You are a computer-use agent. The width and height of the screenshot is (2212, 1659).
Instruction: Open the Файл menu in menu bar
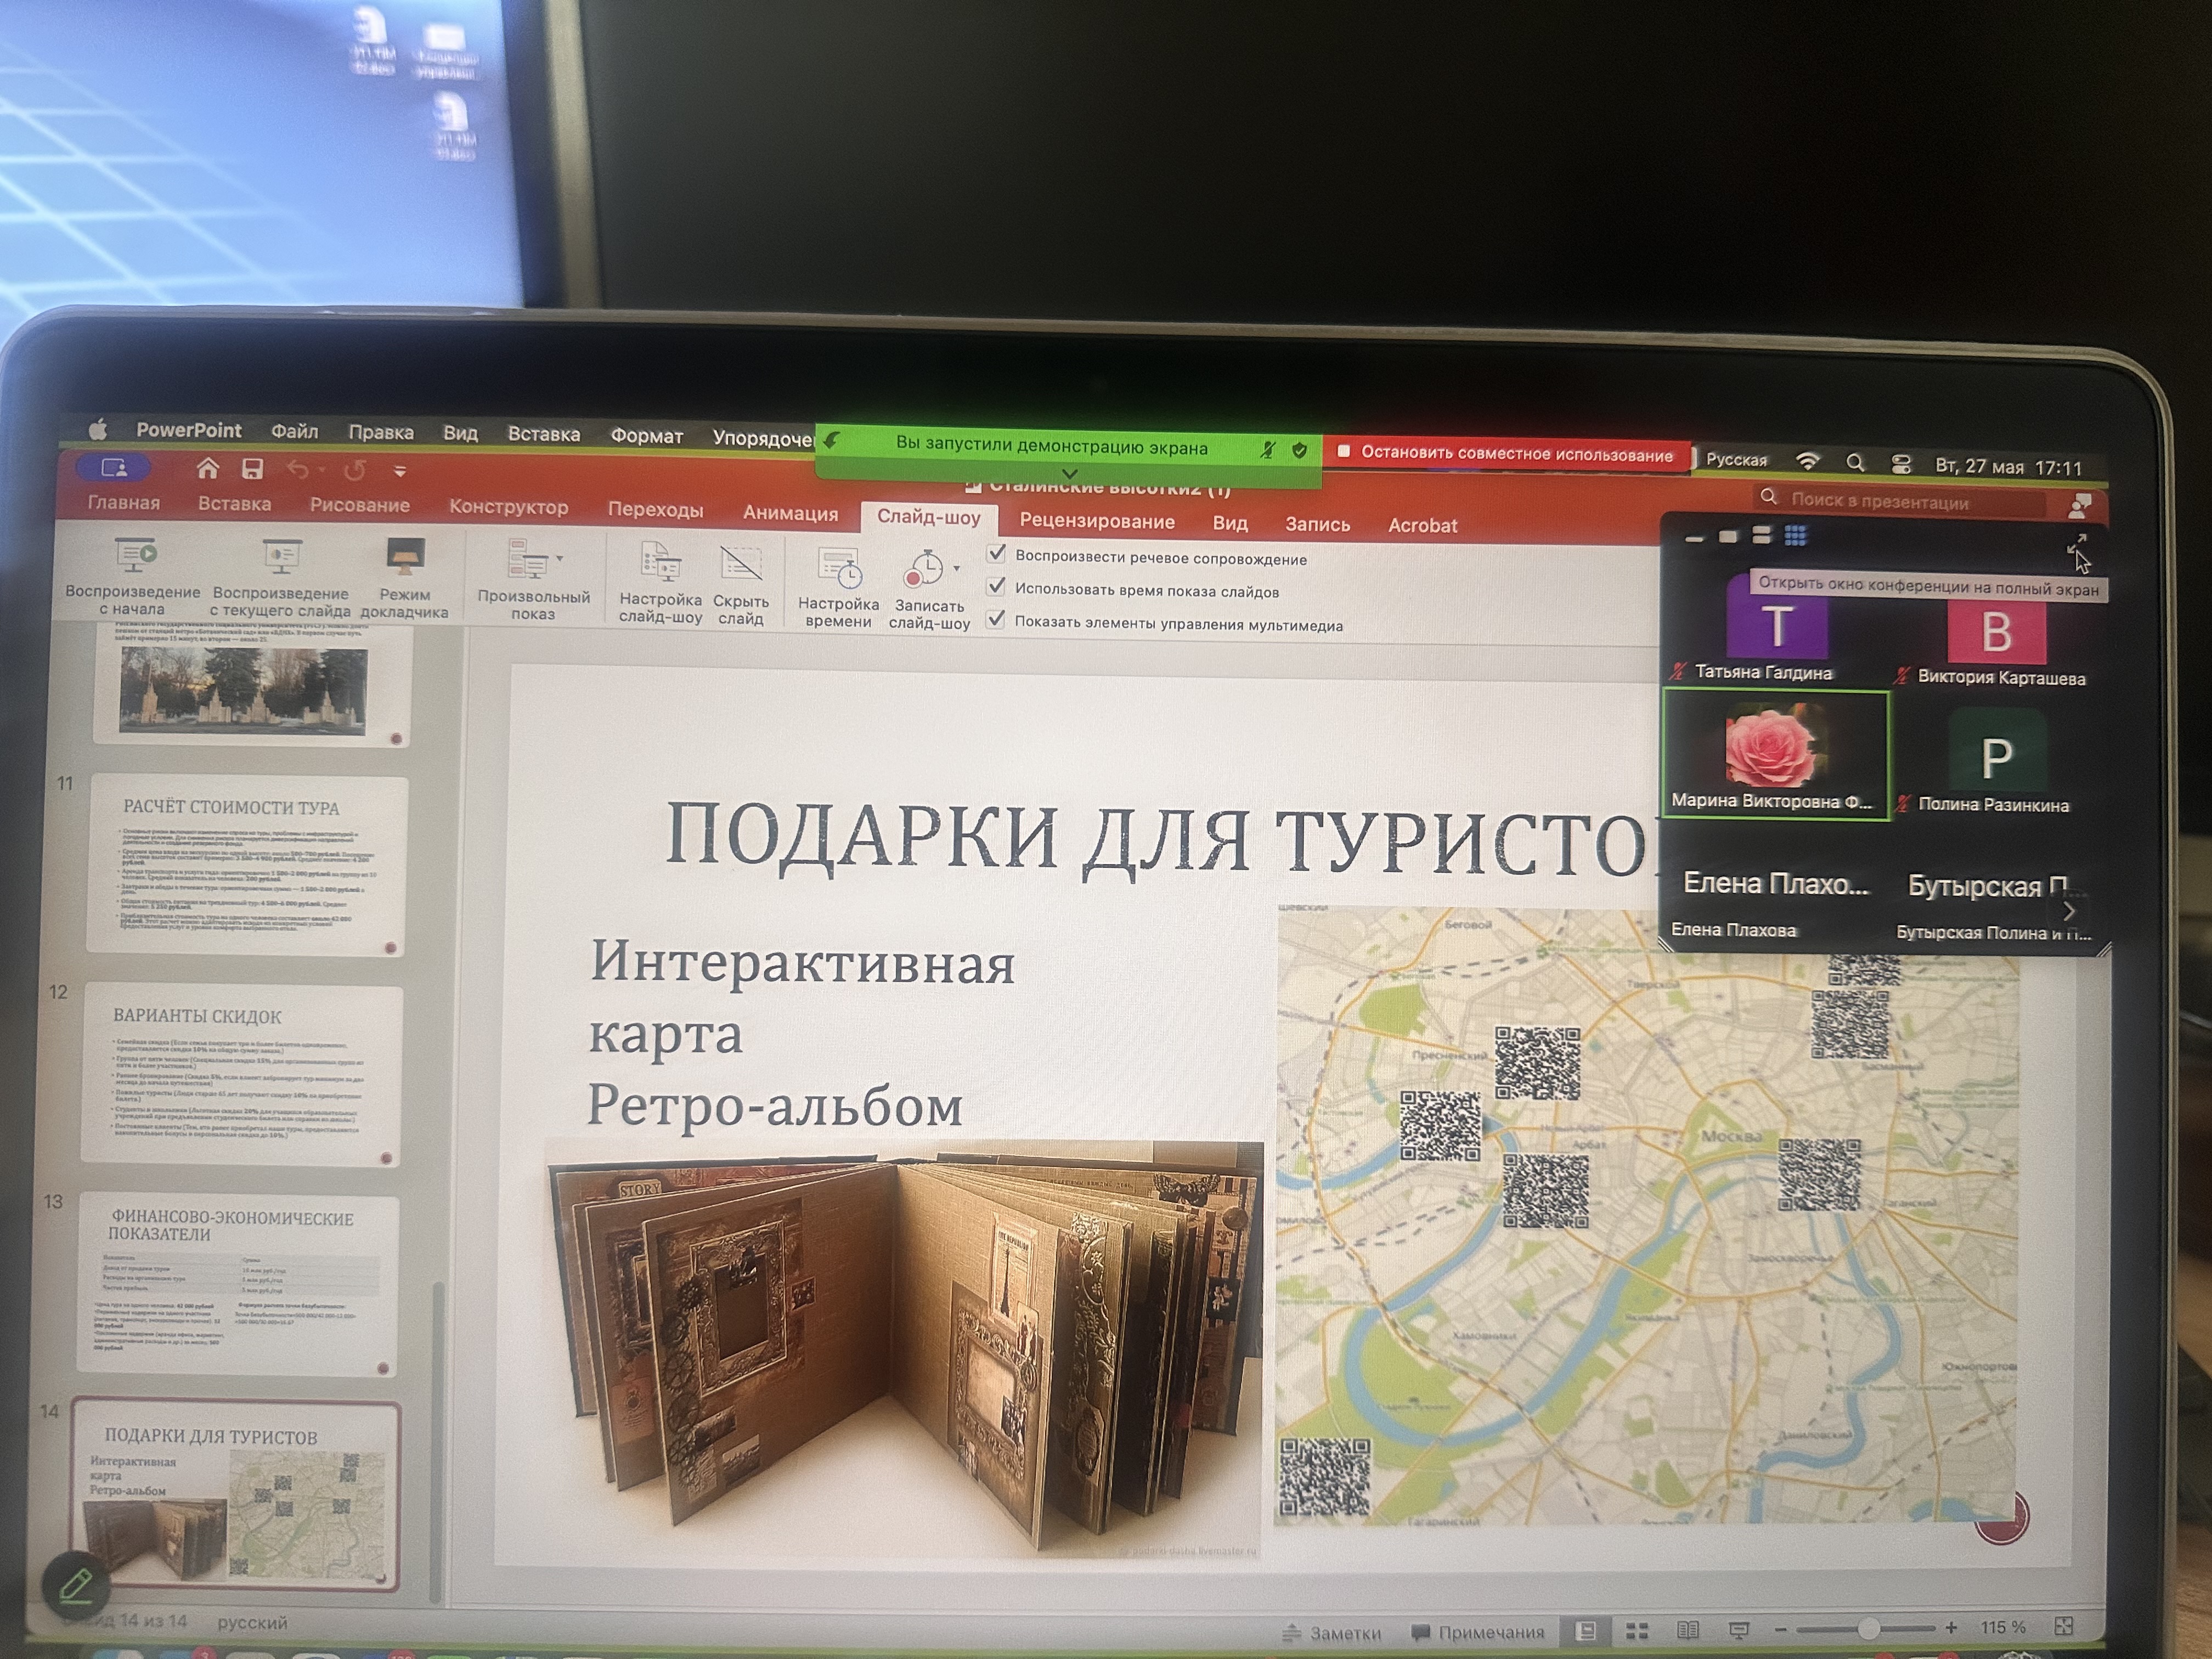(x=294, y=432)
